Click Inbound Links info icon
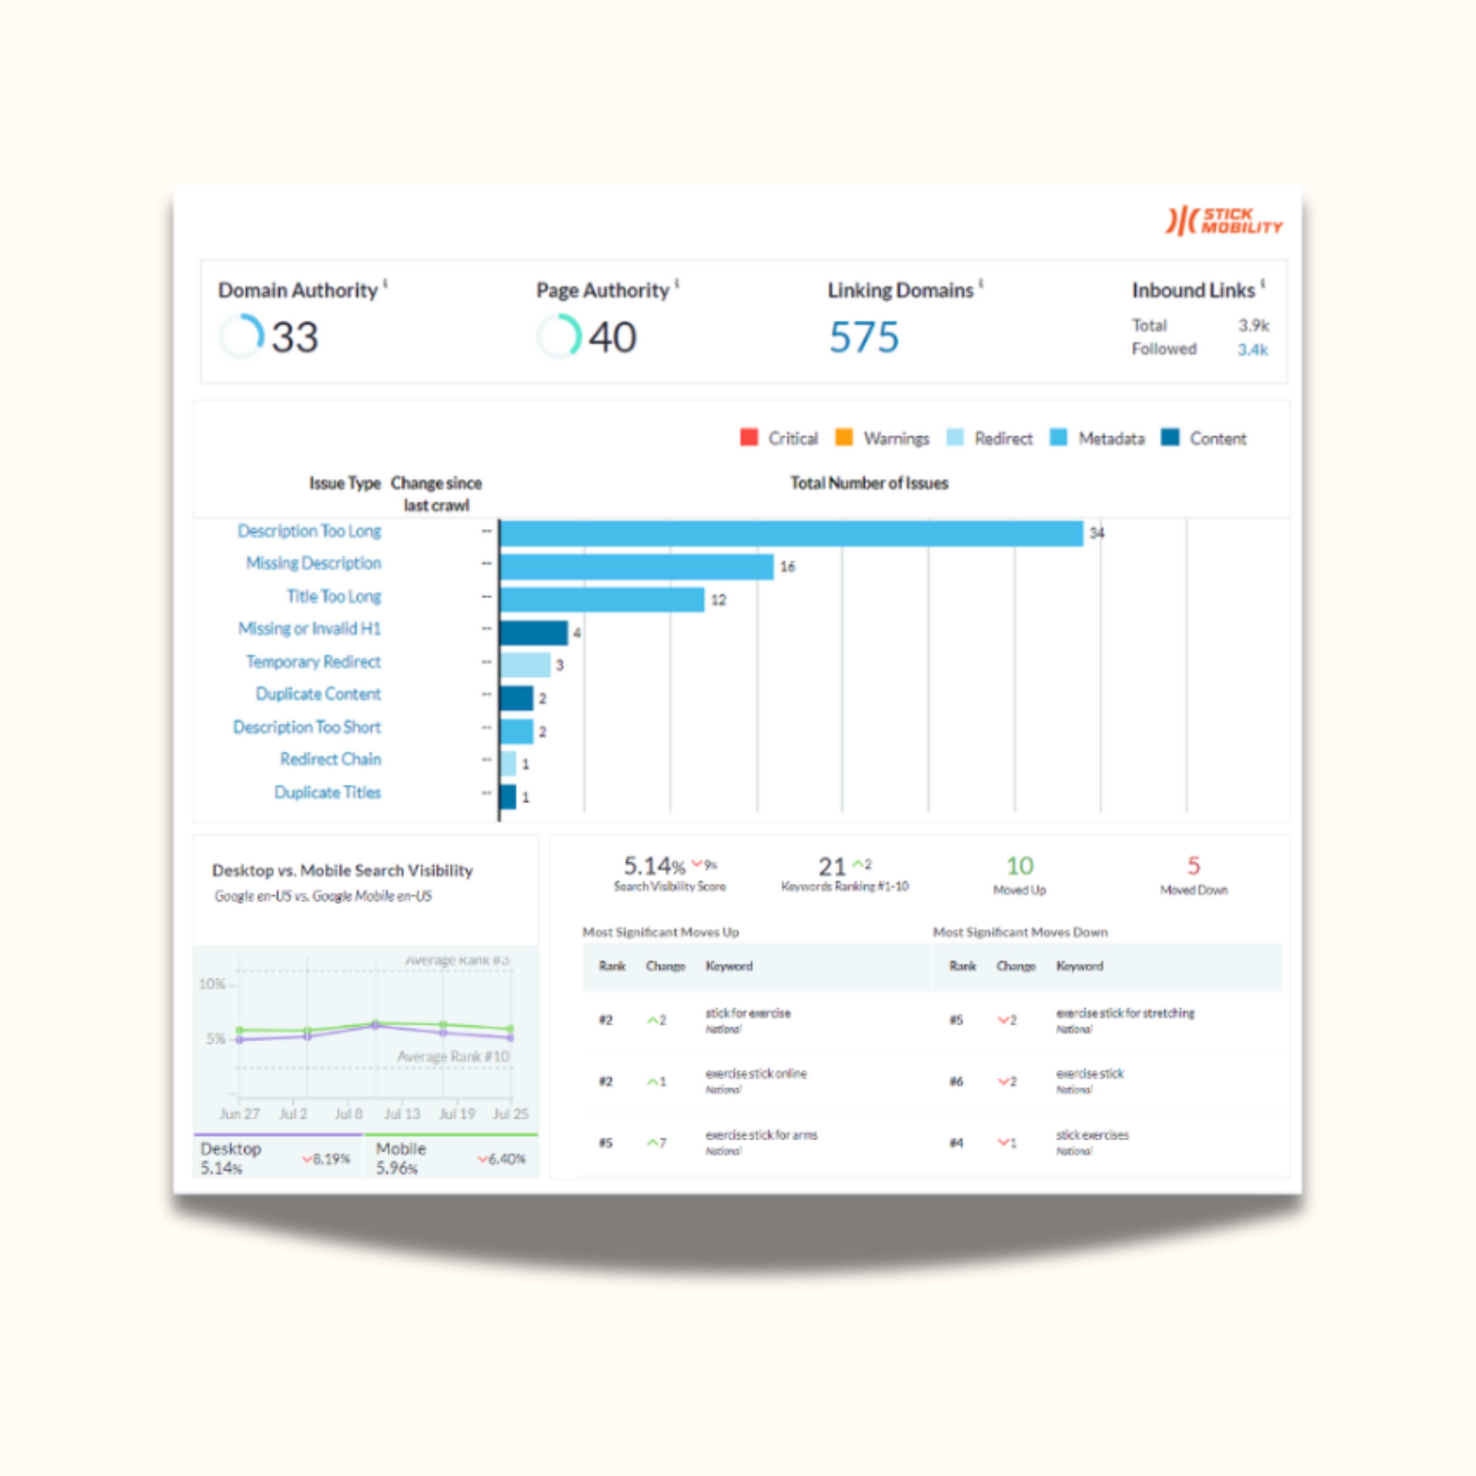The height and width of the screenshot is (1476, 1476). 1263,284
